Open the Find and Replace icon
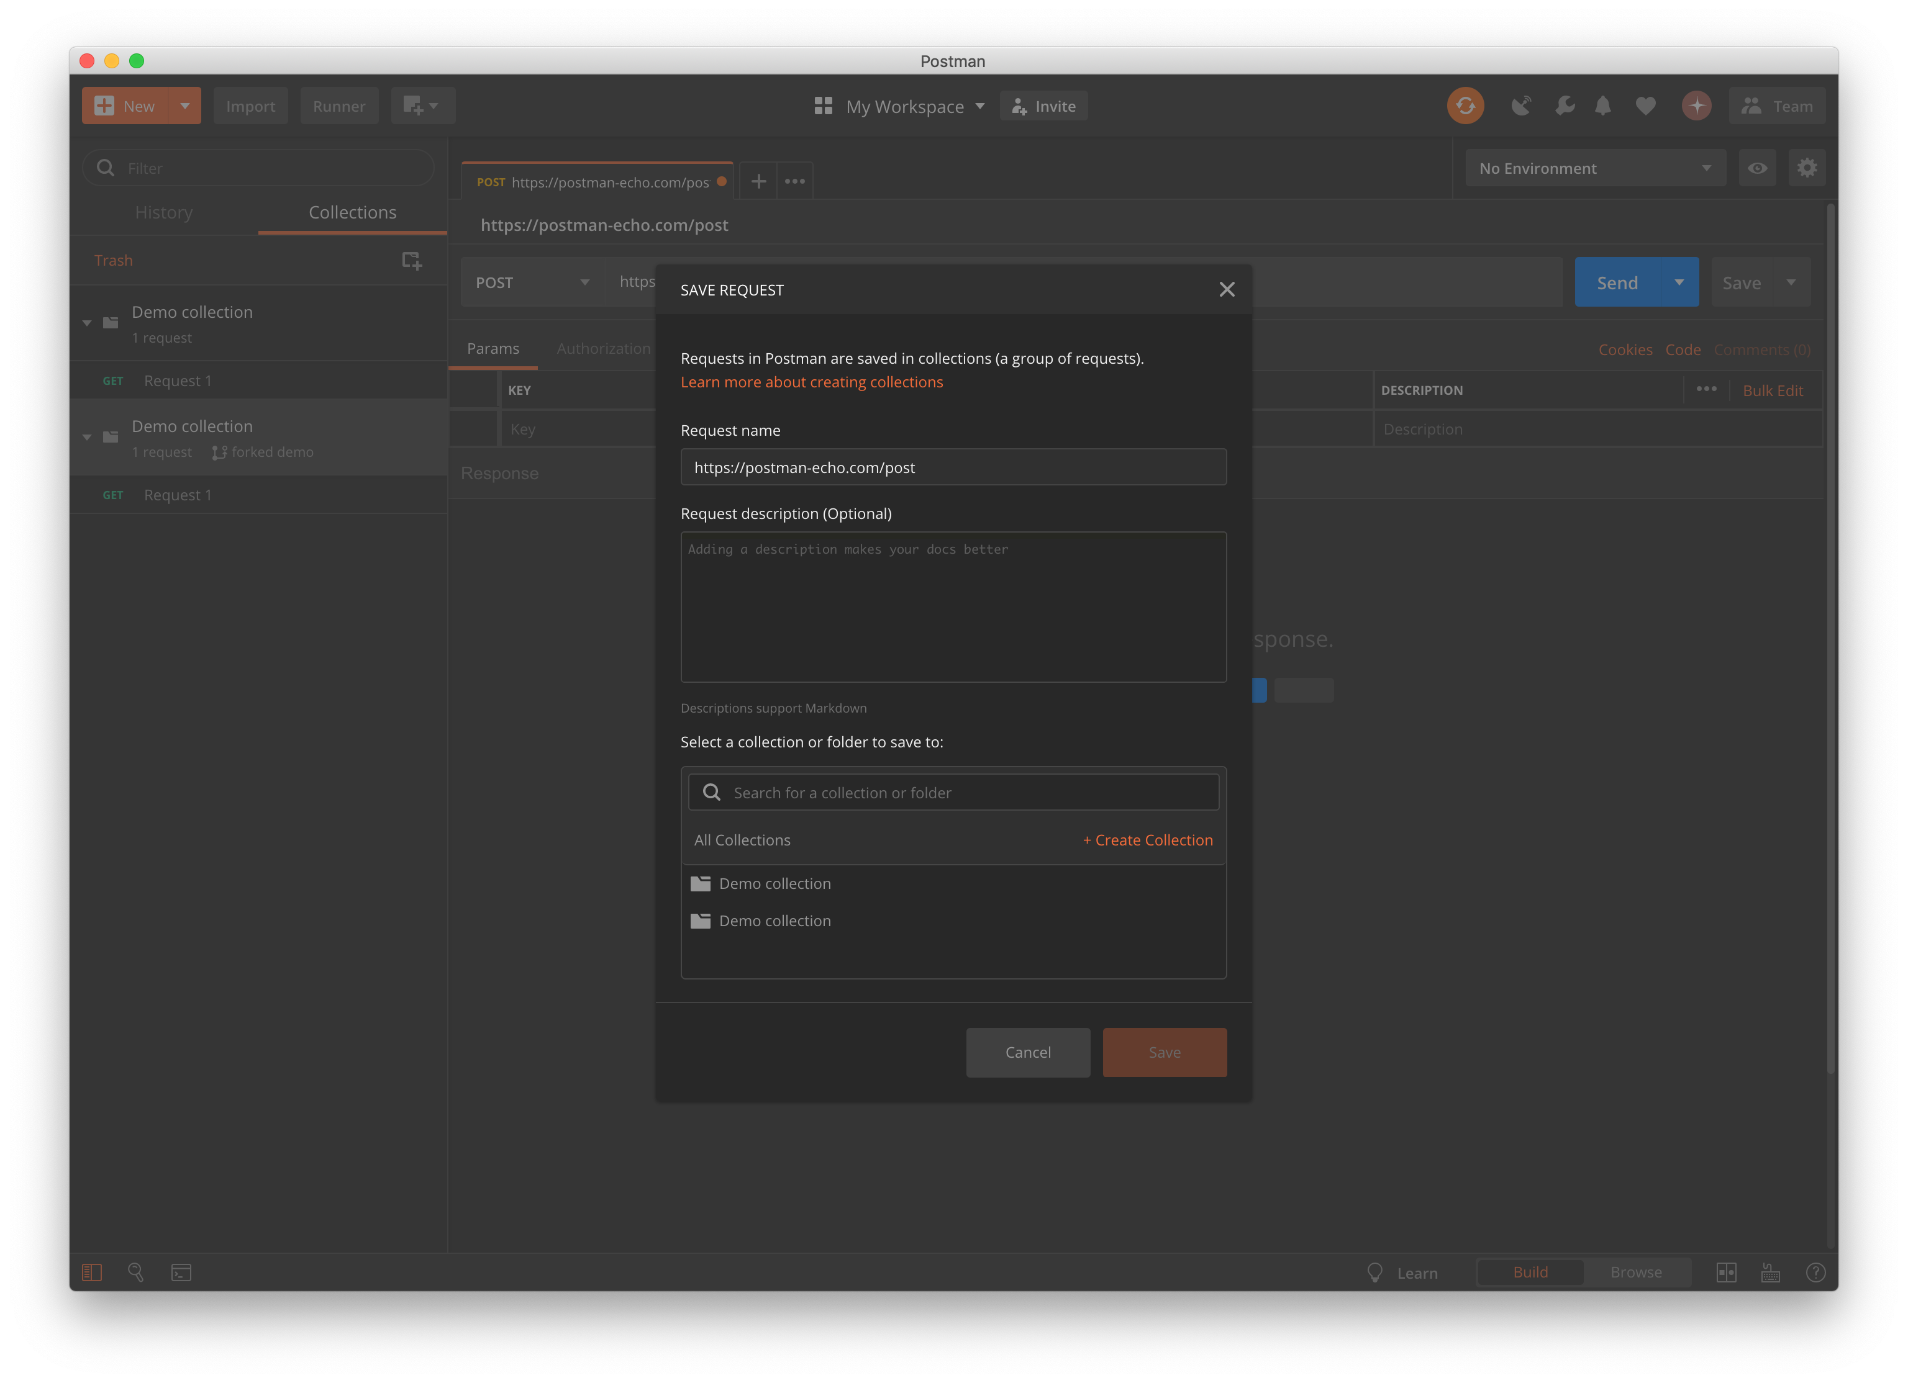1908x1383 pixels. [x=135, y=1272]
